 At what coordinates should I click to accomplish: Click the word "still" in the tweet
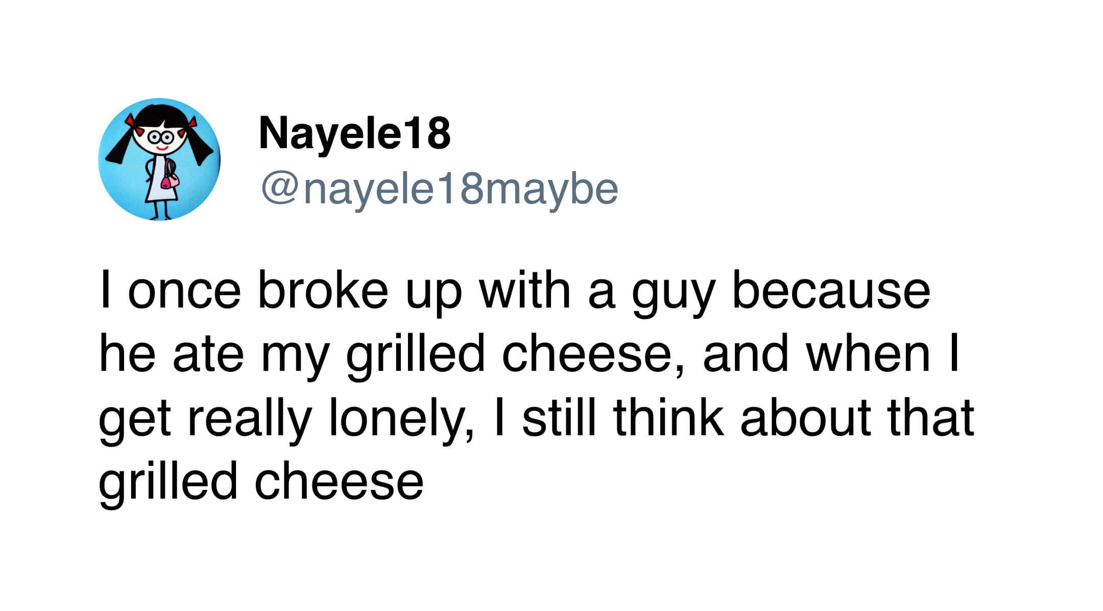pos(559,418)
